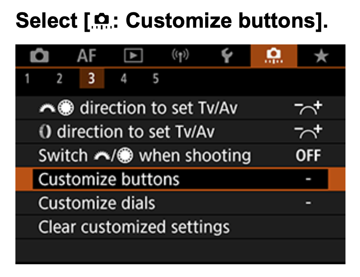Go to sub-page 4

(x=124, y=79)
